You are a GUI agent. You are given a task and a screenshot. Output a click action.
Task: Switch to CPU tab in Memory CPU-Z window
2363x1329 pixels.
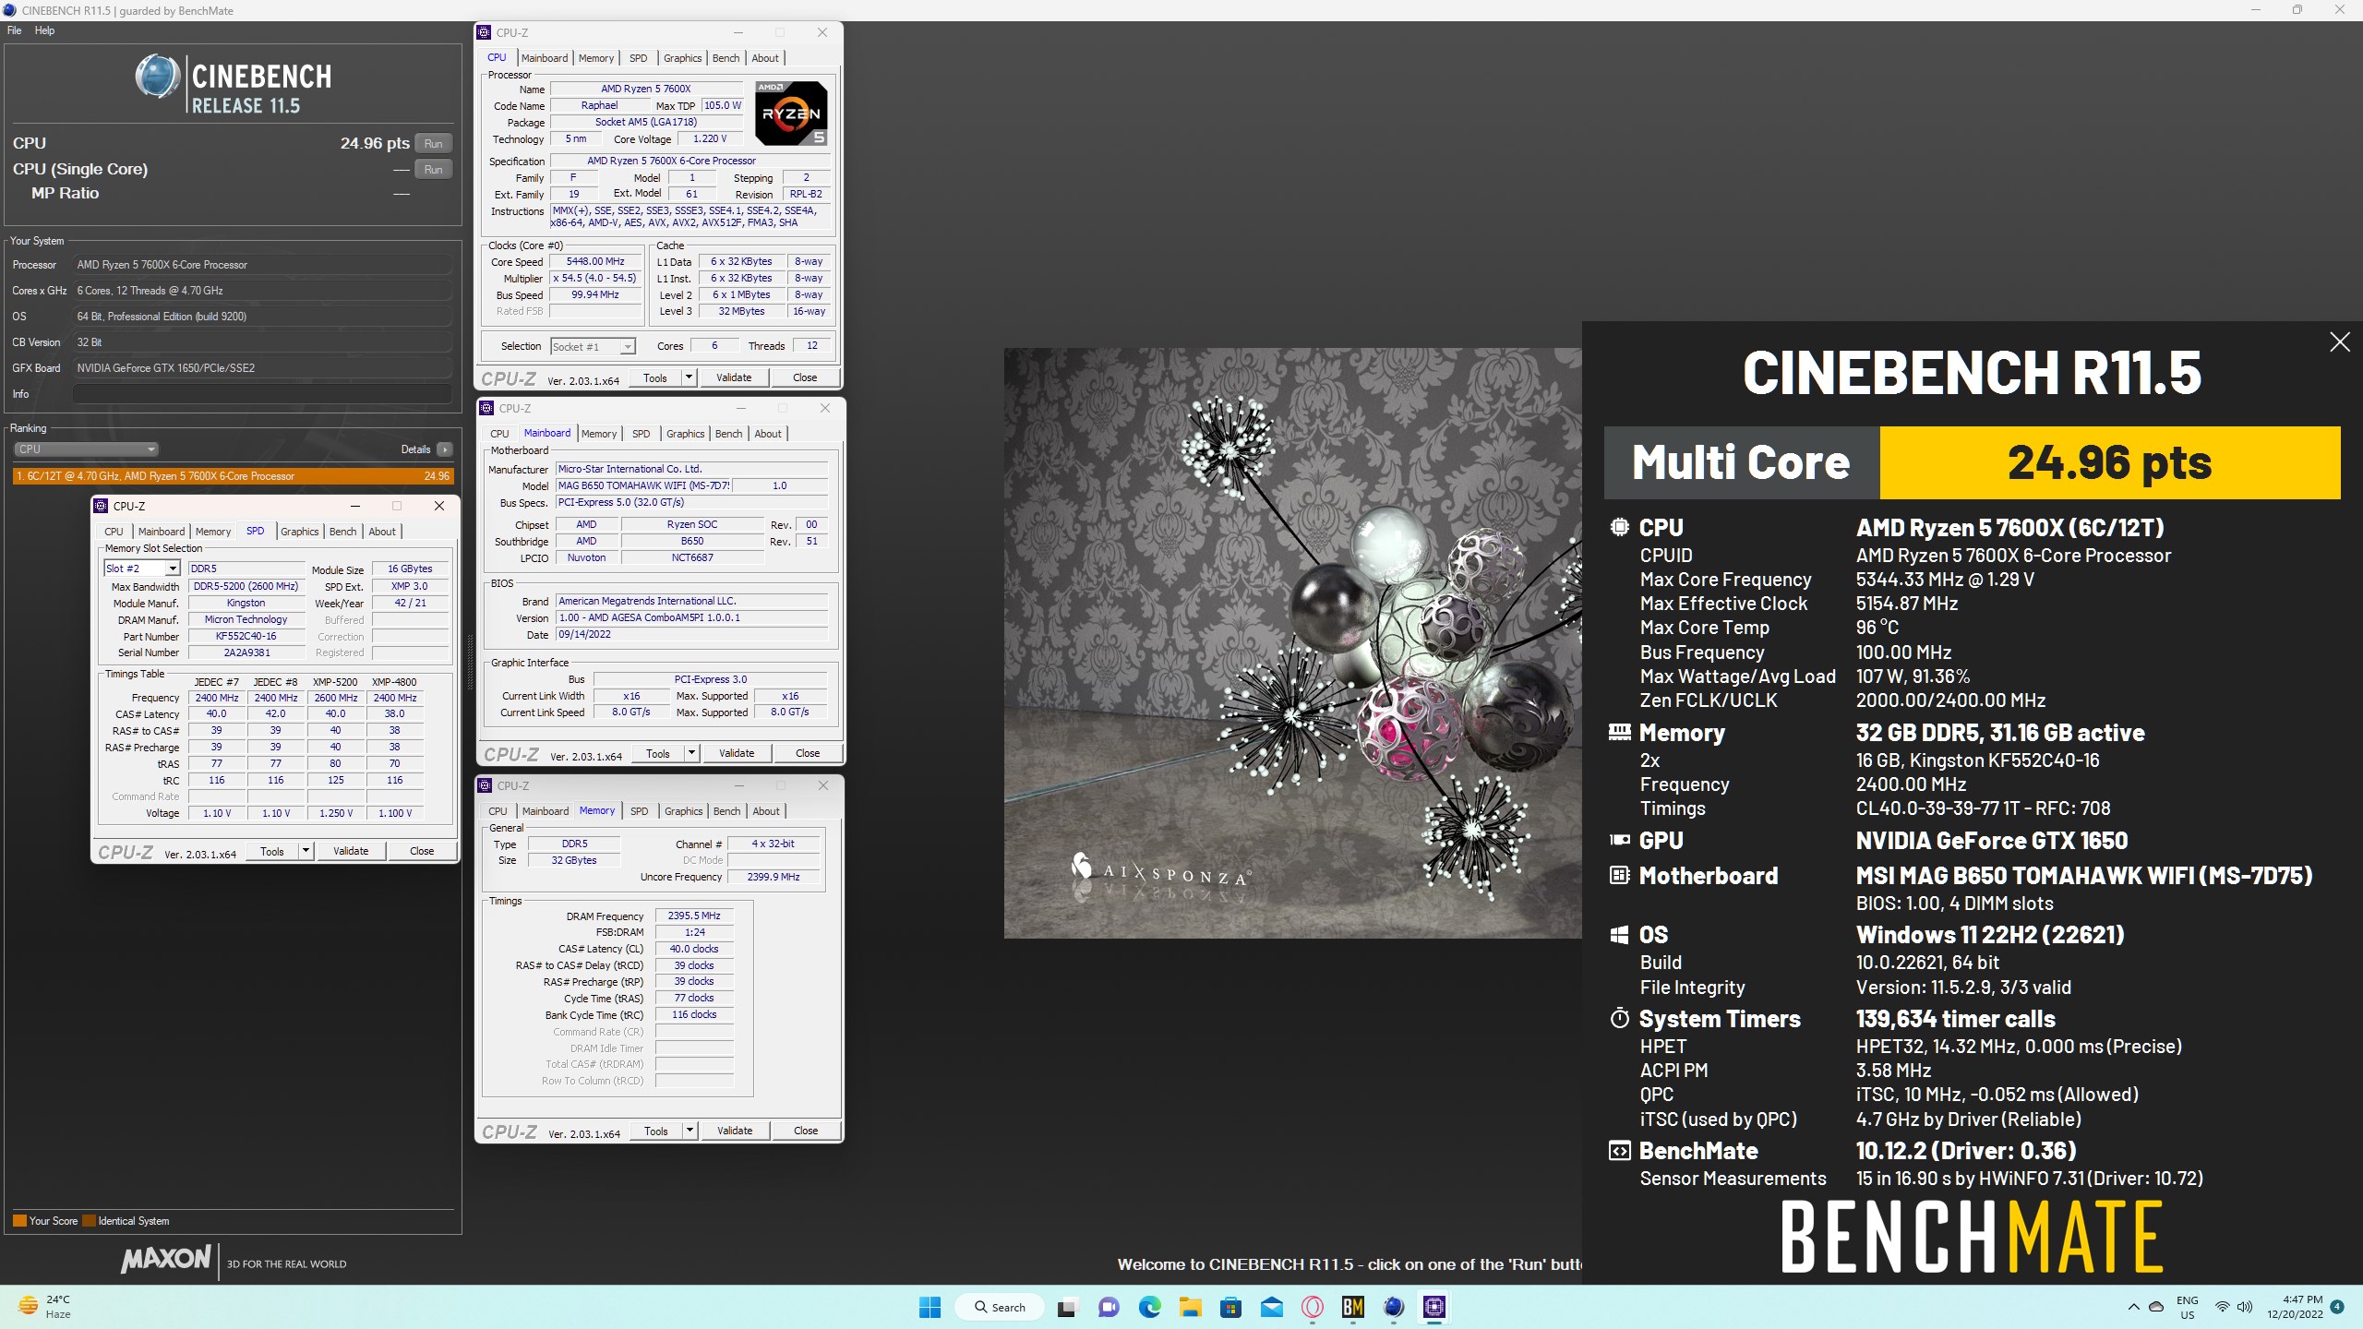[x=498, y=811]
